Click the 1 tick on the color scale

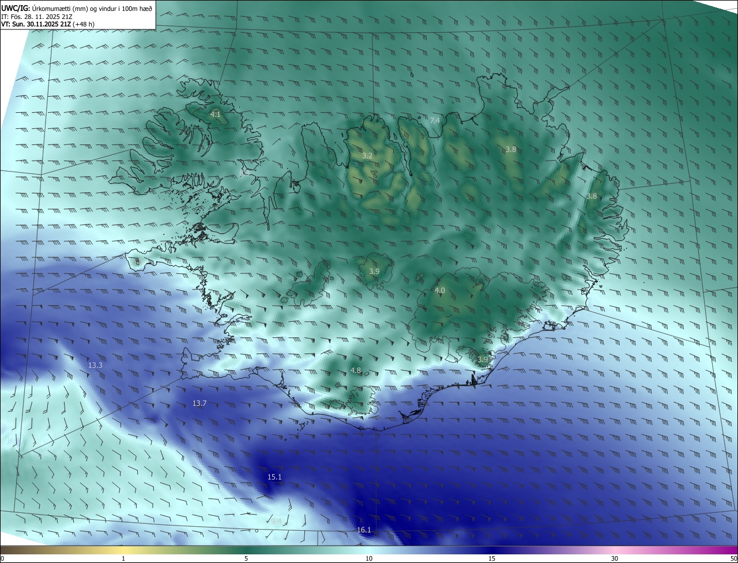click(x=123, y=558)
